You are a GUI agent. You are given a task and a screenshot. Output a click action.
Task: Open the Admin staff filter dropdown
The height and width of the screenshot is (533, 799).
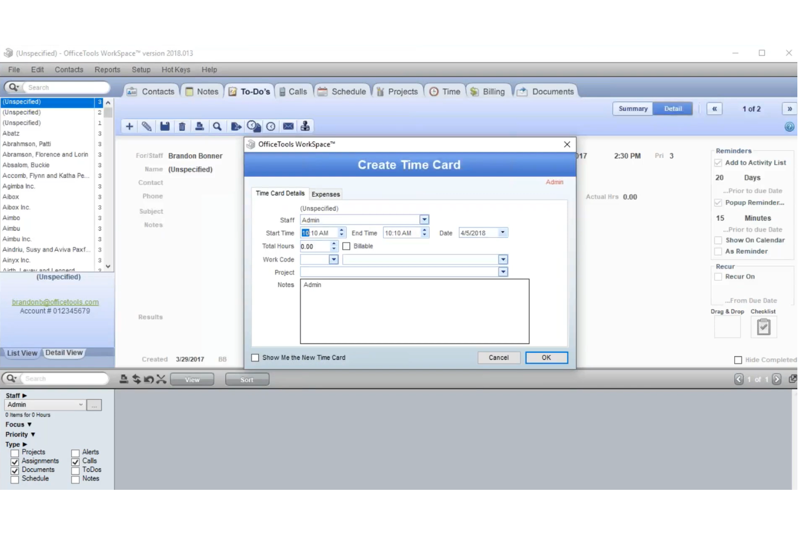point(80,404)
